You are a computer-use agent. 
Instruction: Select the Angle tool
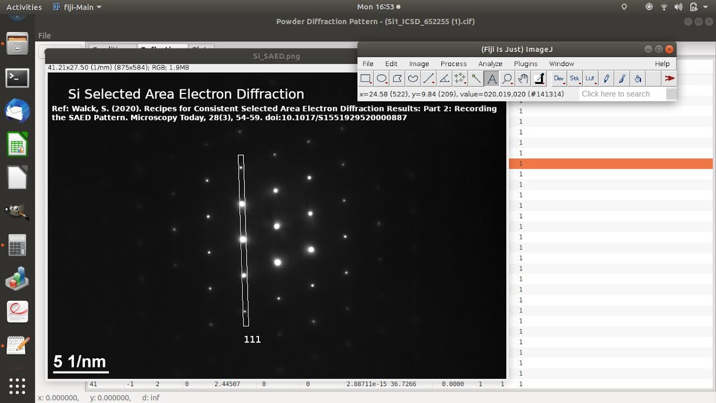pos(444,79)
